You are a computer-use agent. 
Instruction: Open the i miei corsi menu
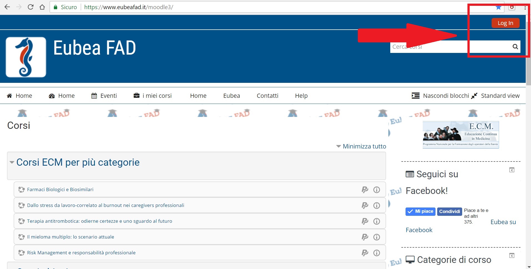coord(152,96)
